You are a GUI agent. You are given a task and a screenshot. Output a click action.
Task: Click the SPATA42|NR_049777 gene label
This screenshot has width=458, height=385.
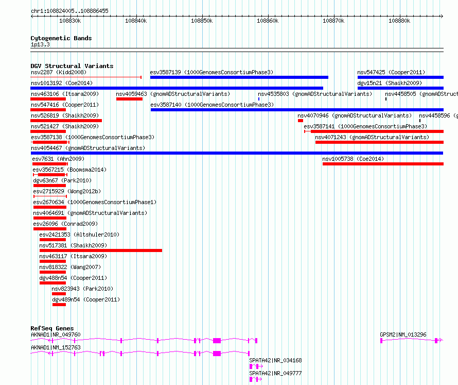coord(275,373)
